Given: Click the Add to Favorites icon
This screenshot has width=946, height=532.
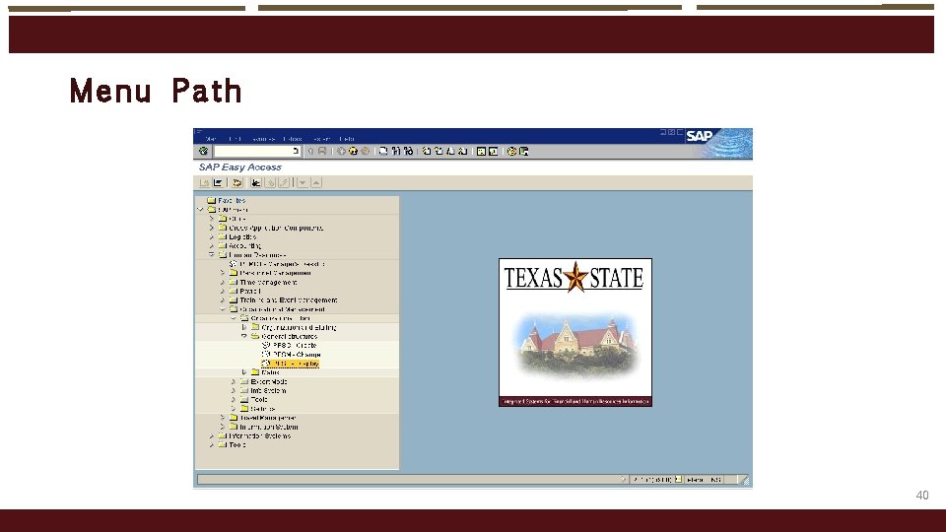Looking at the screenshot, I should 256,182.
